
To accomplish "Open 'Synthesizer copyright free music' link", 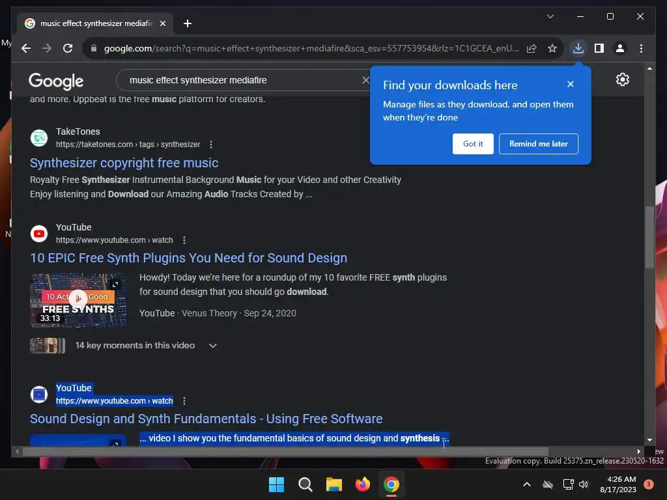I will 124,163.
